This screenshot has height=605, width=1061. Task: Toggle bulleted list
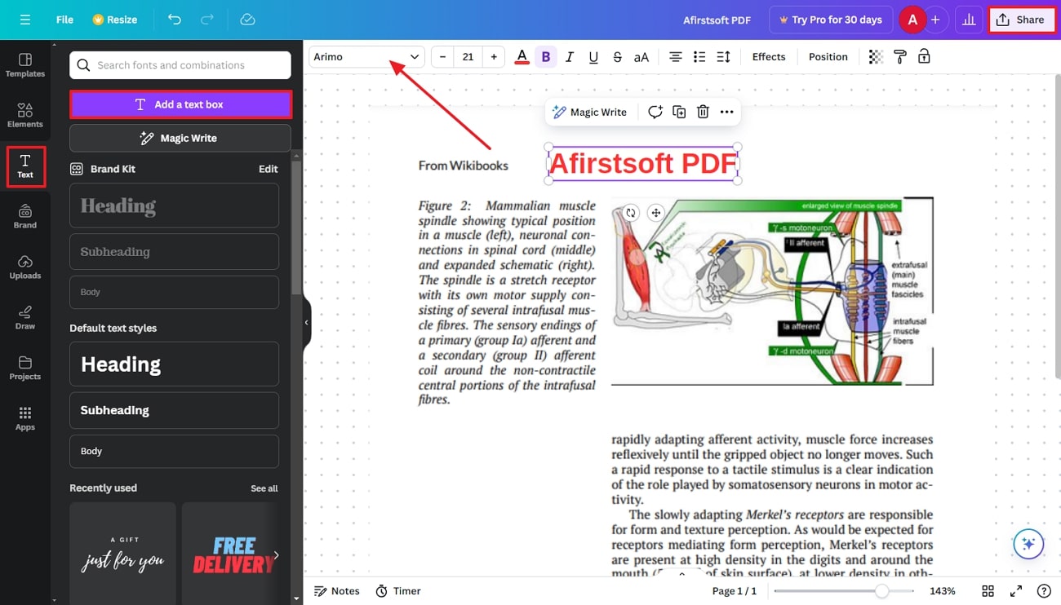pos(699,56)
